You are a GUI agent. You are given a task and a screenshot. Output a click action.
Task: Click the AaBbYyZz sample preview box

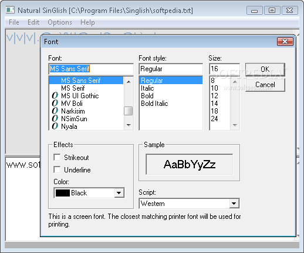[x=190, y=164]
